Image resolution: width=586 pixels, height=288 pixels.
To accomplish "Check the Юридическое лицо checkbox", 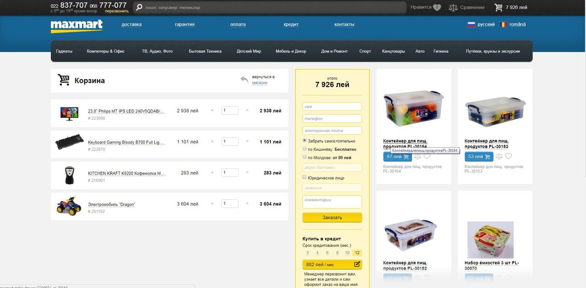I will pyautogui.click(x=305, y=178).
